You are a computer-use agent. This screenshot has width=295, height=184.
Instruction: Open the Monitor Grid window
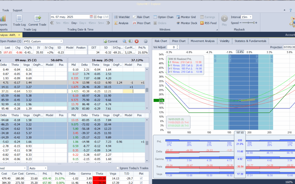coord(186,17)
